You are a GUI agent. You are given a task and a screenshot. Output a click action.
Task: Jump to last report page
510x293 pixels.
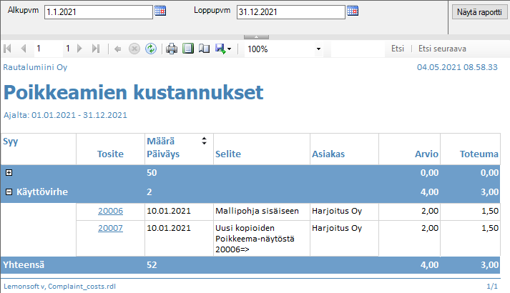tap(97, 49)
